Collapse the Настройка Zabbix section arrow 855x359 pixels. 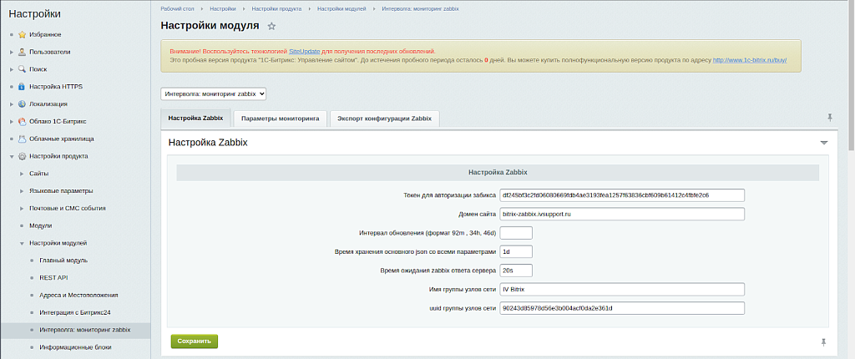tap(824, 143)
